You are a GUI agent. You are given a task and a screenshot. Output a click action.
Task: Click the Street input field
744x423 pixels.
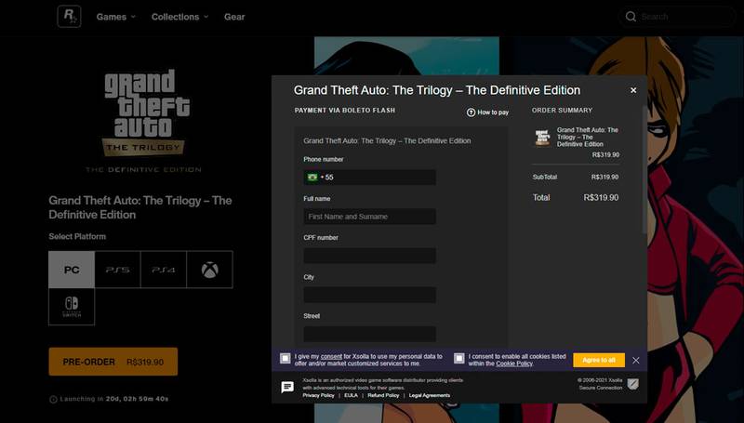[369, 334]
